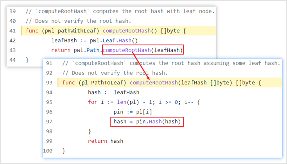Click 'hash := leafHash' on line 94
Image resolution: width=287 pixels, height=164 pixels.
[114, 92]
